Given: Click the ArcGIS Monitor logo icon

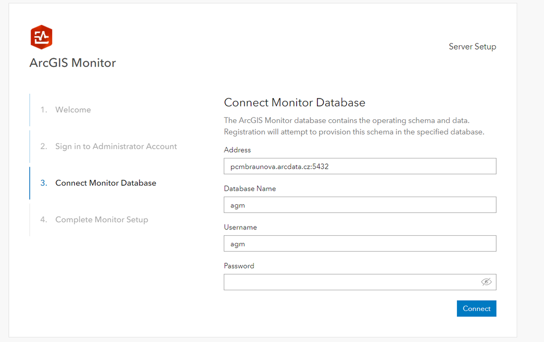Looking at the screenshot, I should [41, 37].
